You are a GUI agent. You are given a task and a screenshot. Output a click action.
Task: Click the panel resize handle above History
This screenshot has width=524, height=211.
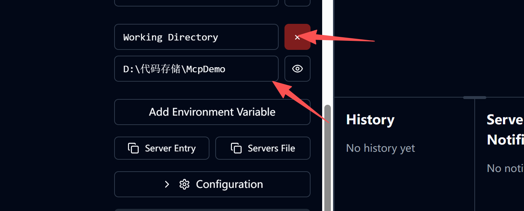click(x=475, y=97)
